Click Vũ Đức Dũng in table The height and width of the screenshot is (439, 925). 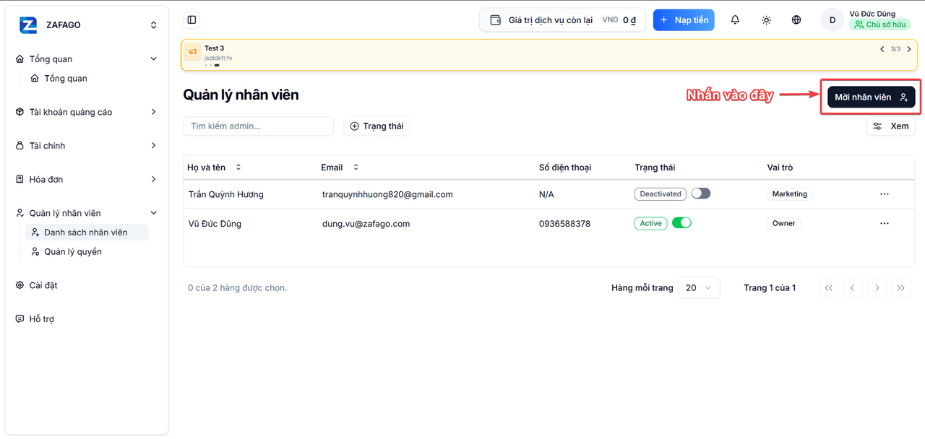pos(215,224)
